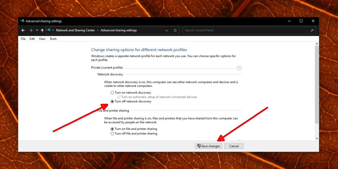Click the window title bar icon
The image size is (338, 169).
[22, 21]
